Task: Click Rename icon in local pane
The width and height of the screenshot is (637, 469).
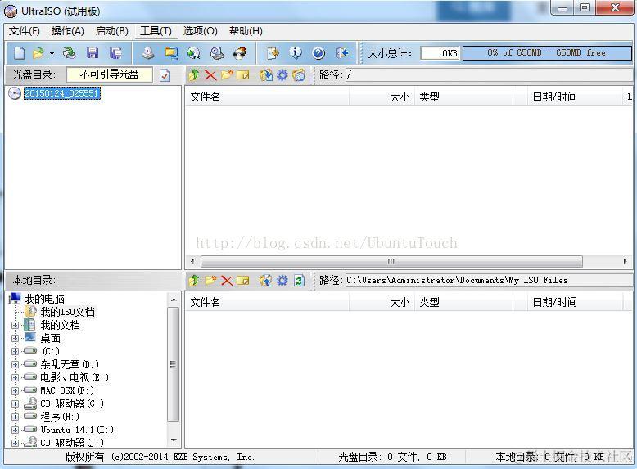Action: 243,281
